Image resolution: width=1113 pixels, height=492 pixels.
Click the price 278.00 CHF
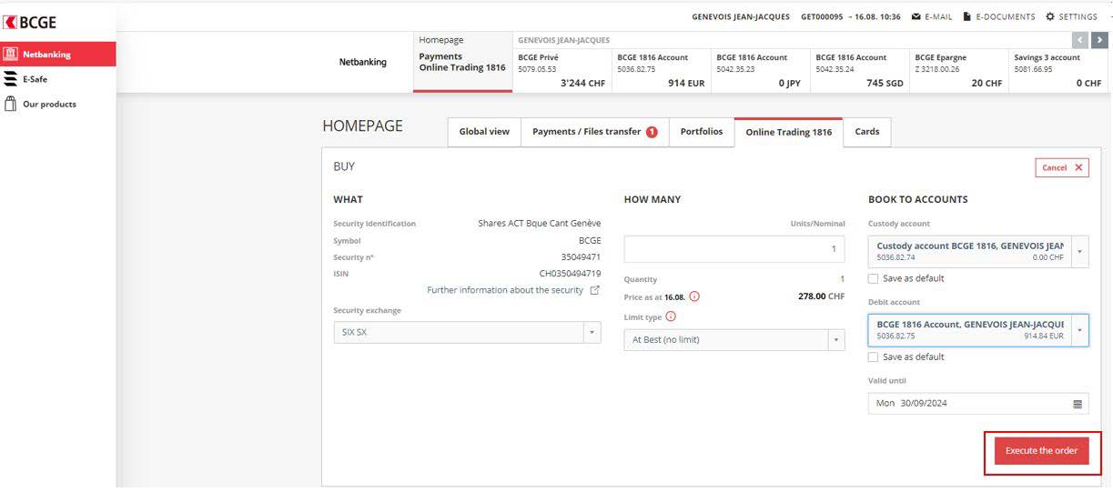pos(821,296)
